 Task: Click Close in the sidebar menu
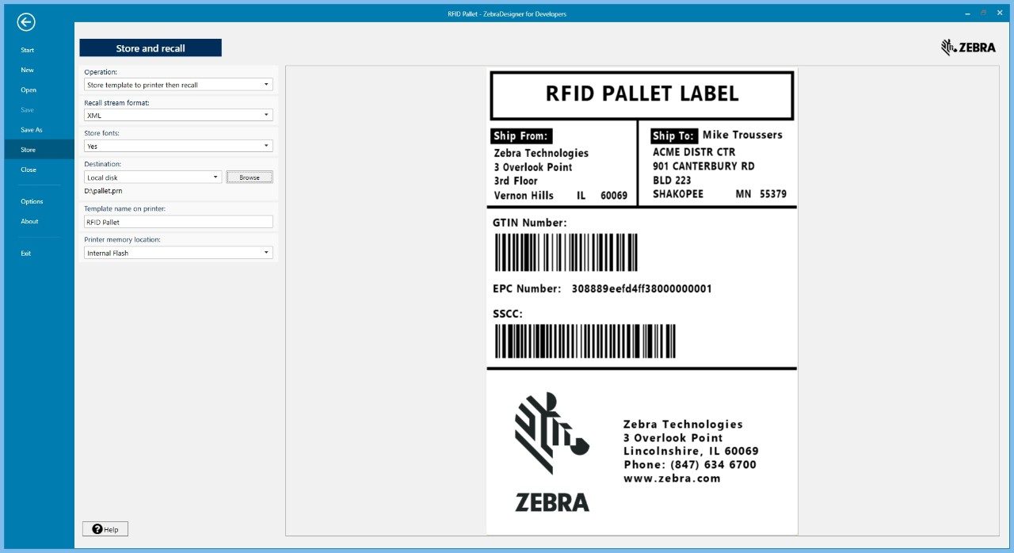click(29, 170)
